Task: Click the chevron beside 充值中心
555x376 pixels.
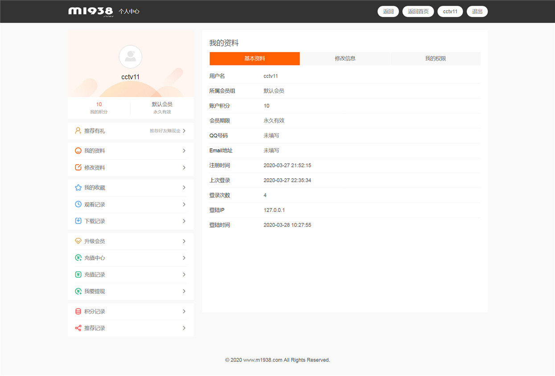Action: tap(184, 258)
